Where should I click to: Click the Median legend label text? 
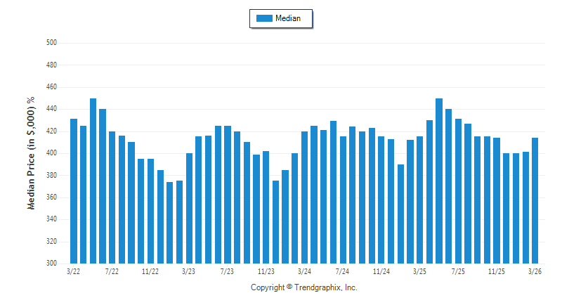[x=288, y=18]
